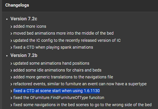The width and height of the screenshot is (158, 109).
Task: Click the 'fixed some navigations in the bed scenes' line
Action: pyautogui.click(x=82, y=105)
